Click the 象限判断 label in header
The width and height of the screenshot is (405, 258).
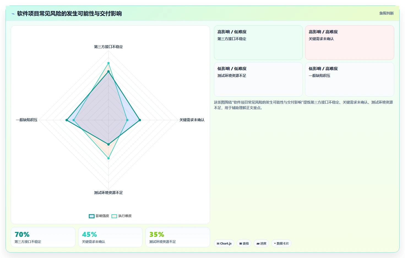pyautogui.click(x=387, y=13)
